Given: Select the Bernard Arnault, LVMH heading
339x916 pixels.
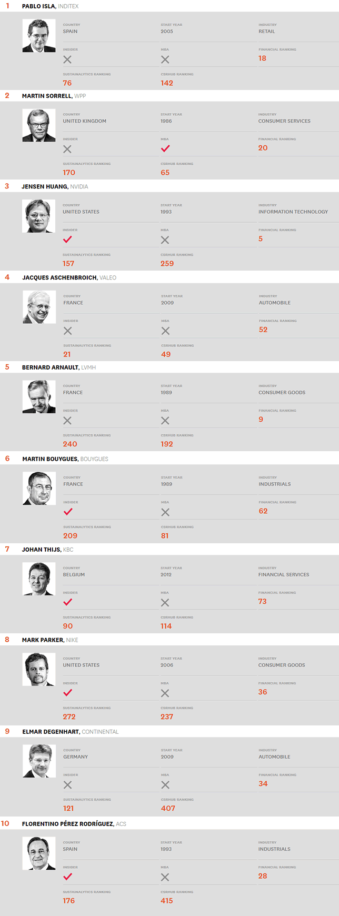Looking at the screenshot, I should tap(59, 367).
